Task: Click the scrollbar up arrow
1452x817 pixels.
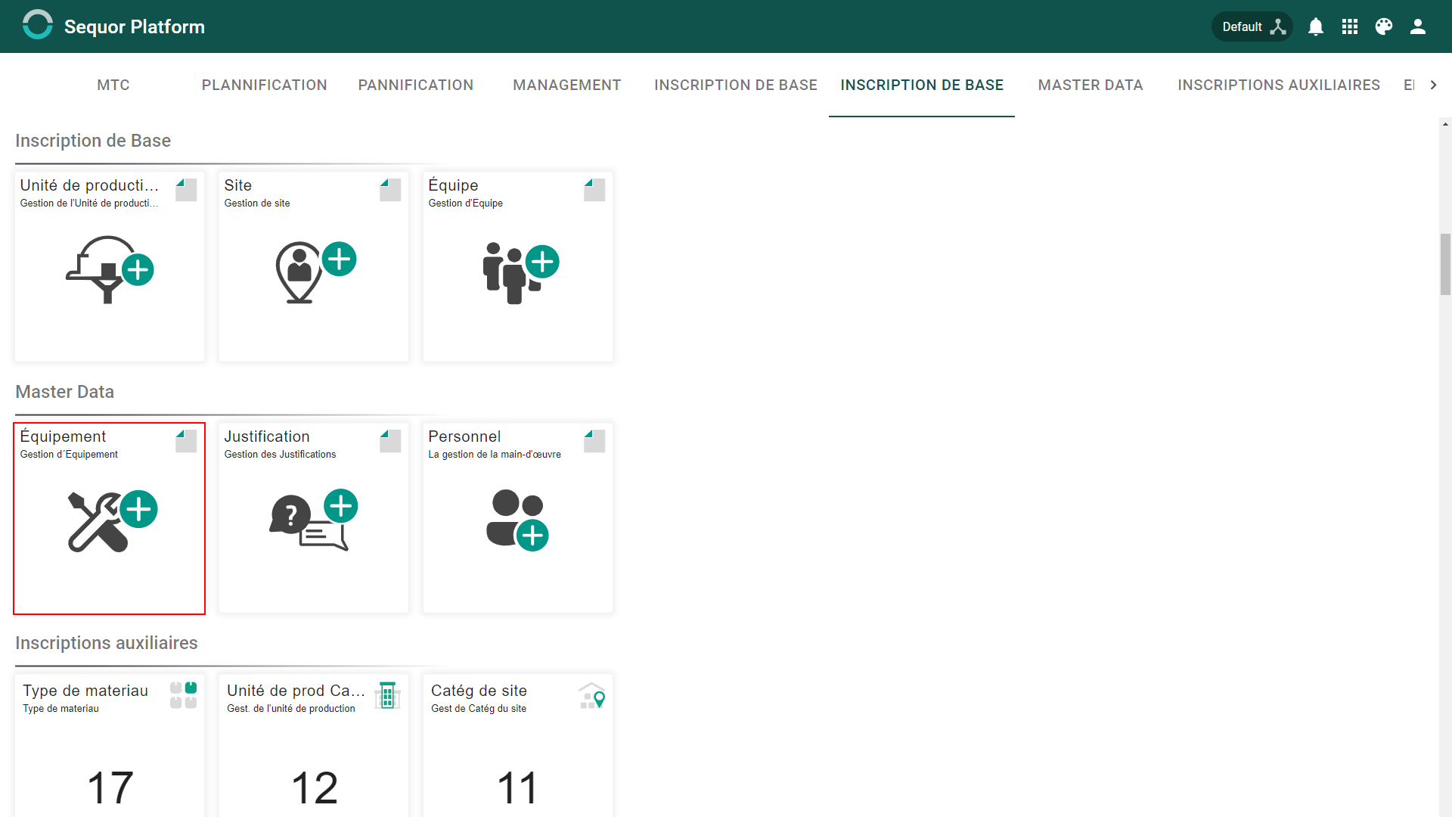Action: point(1445,123)
